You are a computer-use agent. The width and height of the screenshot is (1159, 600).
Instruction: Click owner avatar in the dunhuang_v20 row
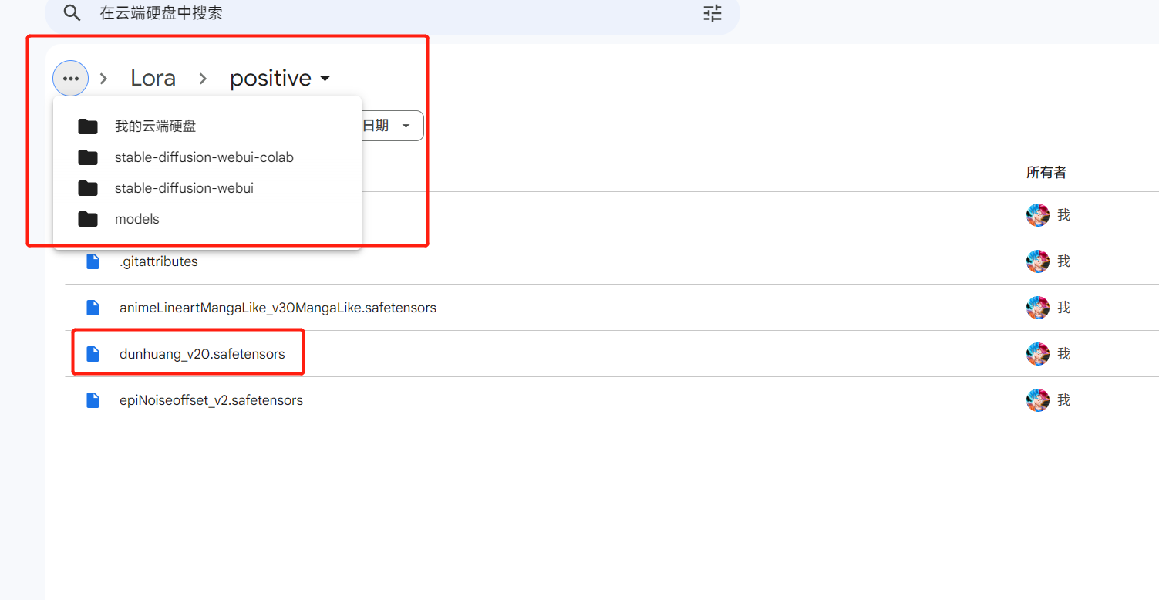[x=1037, y=354]
